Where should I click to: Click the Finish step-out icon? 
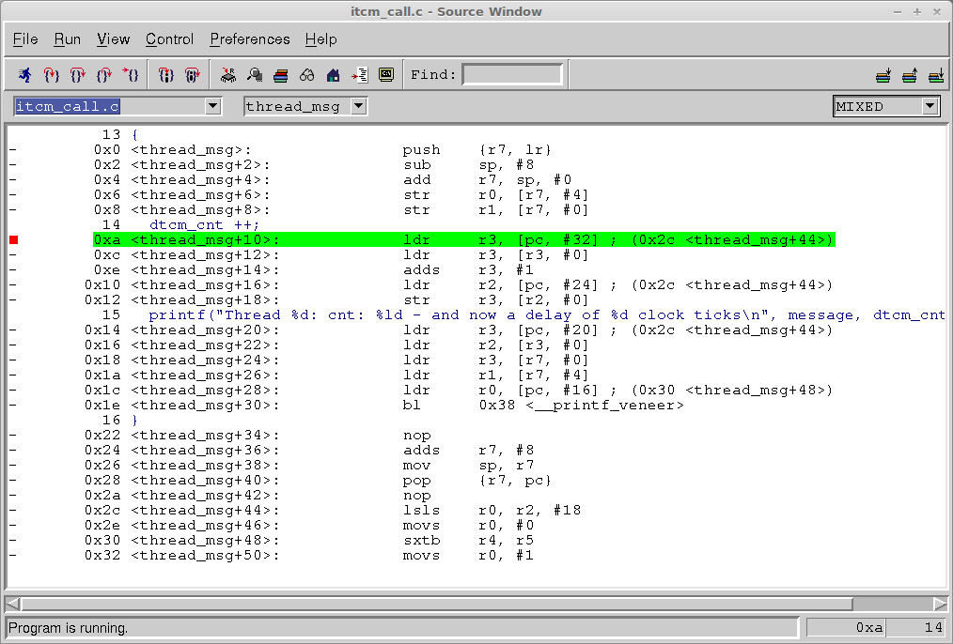[104, 75]
